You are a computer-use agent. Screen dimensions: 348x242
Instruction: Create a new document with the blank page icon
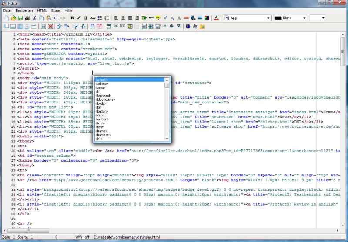(x=7, y=18)
